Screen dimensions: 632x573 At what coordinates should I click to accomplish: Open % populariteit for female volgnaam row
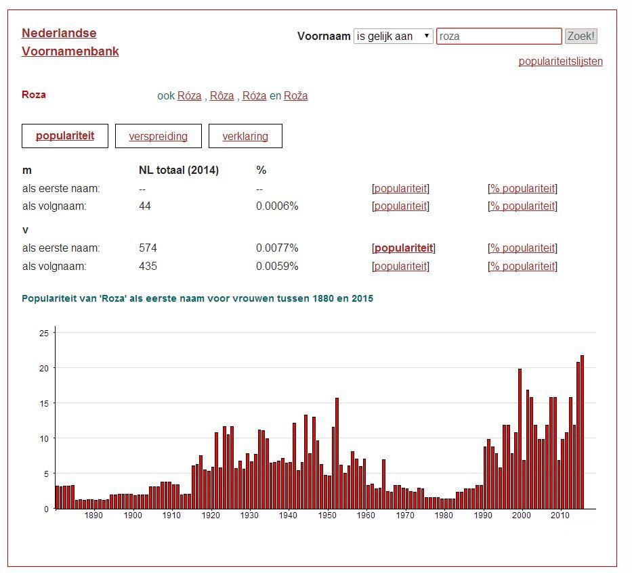(522, 267)
